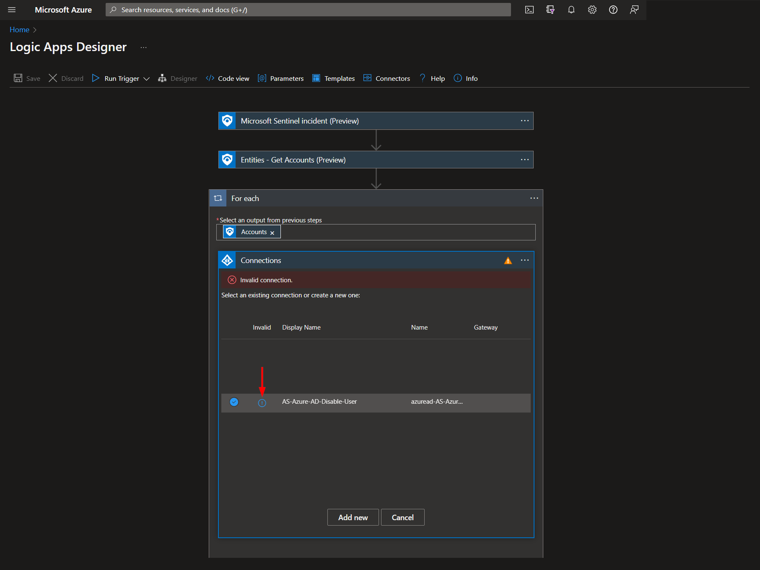This screenshot has width=760, height=570.
Task: Open the help question mark icon
Action: coord(613,10)
